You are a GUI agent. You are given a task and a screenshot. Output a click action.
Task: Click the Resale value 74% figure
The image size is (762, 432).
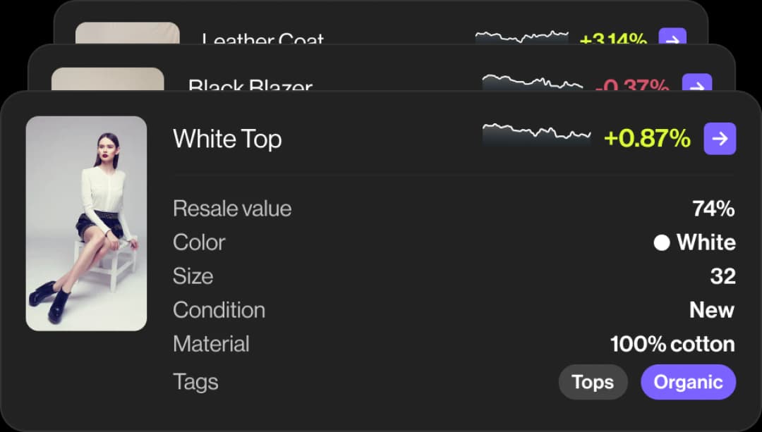713,209
